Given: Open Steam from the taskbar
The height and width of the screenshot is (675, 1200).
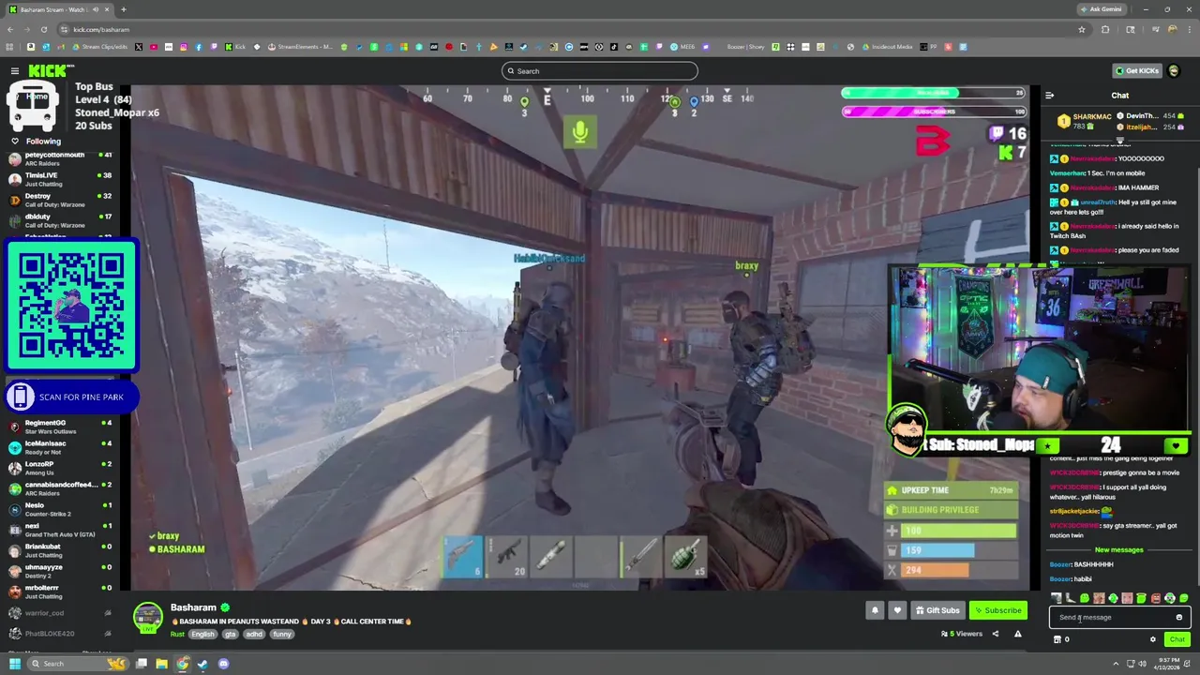Looking at the screenshot, I should [202, 664].
